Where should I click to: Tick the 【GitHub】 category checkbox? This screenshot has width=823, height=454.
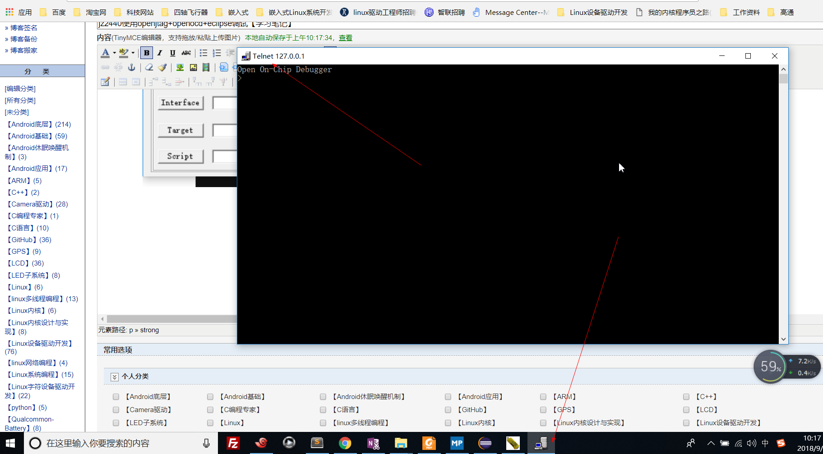[448, 409]
